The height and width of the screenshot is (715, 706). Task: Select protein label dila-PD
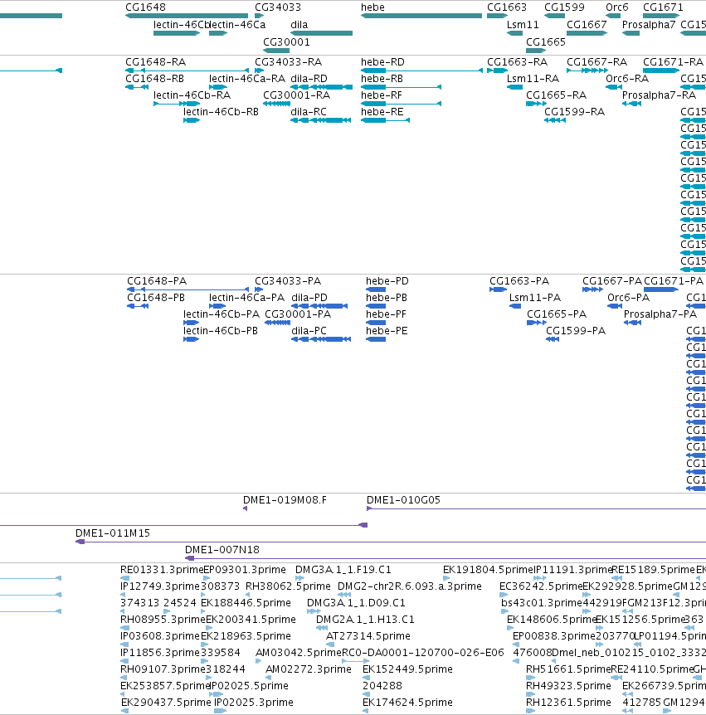tap(309, 297)
